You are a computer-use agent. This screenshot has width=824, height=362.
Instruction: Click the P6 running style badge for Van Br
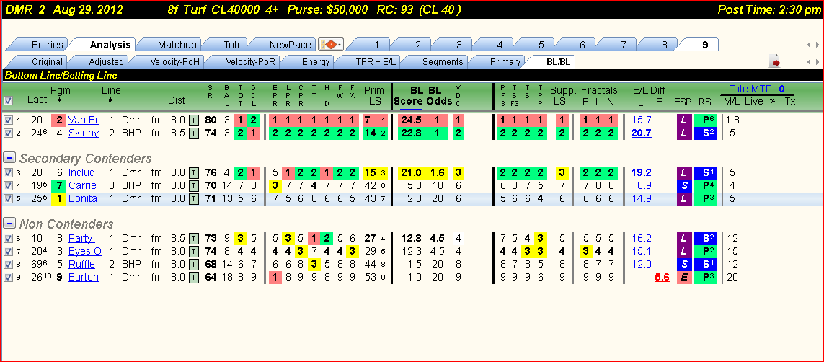[706, 120]
